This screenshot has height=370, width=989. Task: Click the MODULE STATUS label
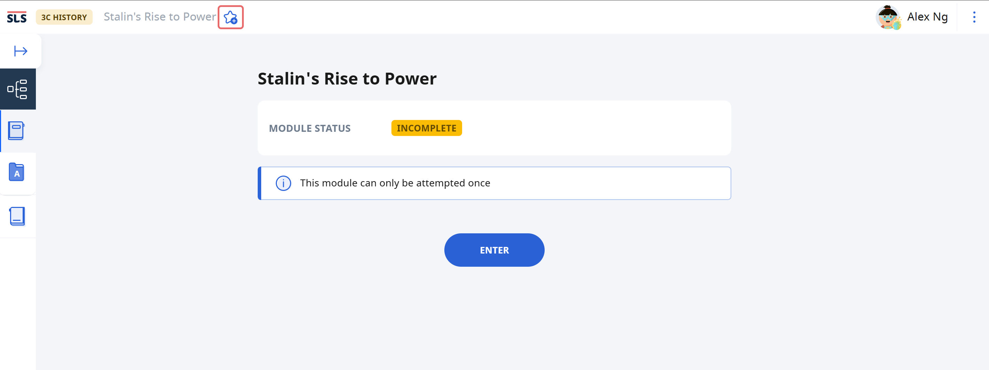[x=310, y=128]
